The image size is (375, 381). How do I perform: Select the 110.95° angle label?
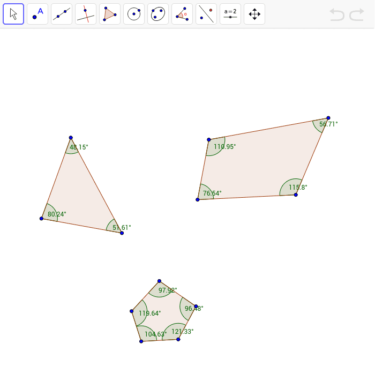coord(224,146)
